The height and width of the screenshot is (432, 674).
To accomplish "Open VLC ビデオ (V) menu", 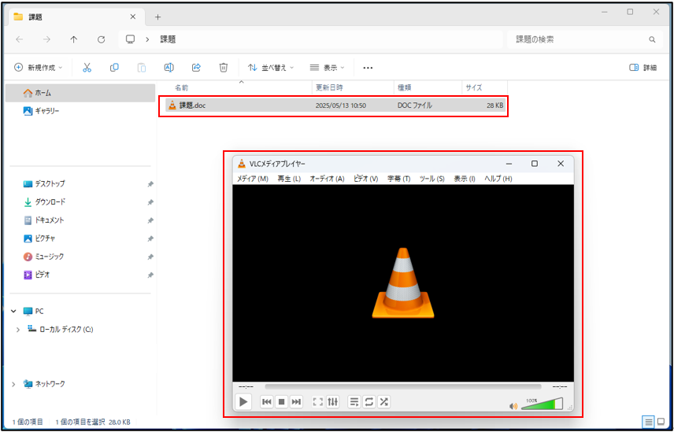I will (x=366, y=179).
